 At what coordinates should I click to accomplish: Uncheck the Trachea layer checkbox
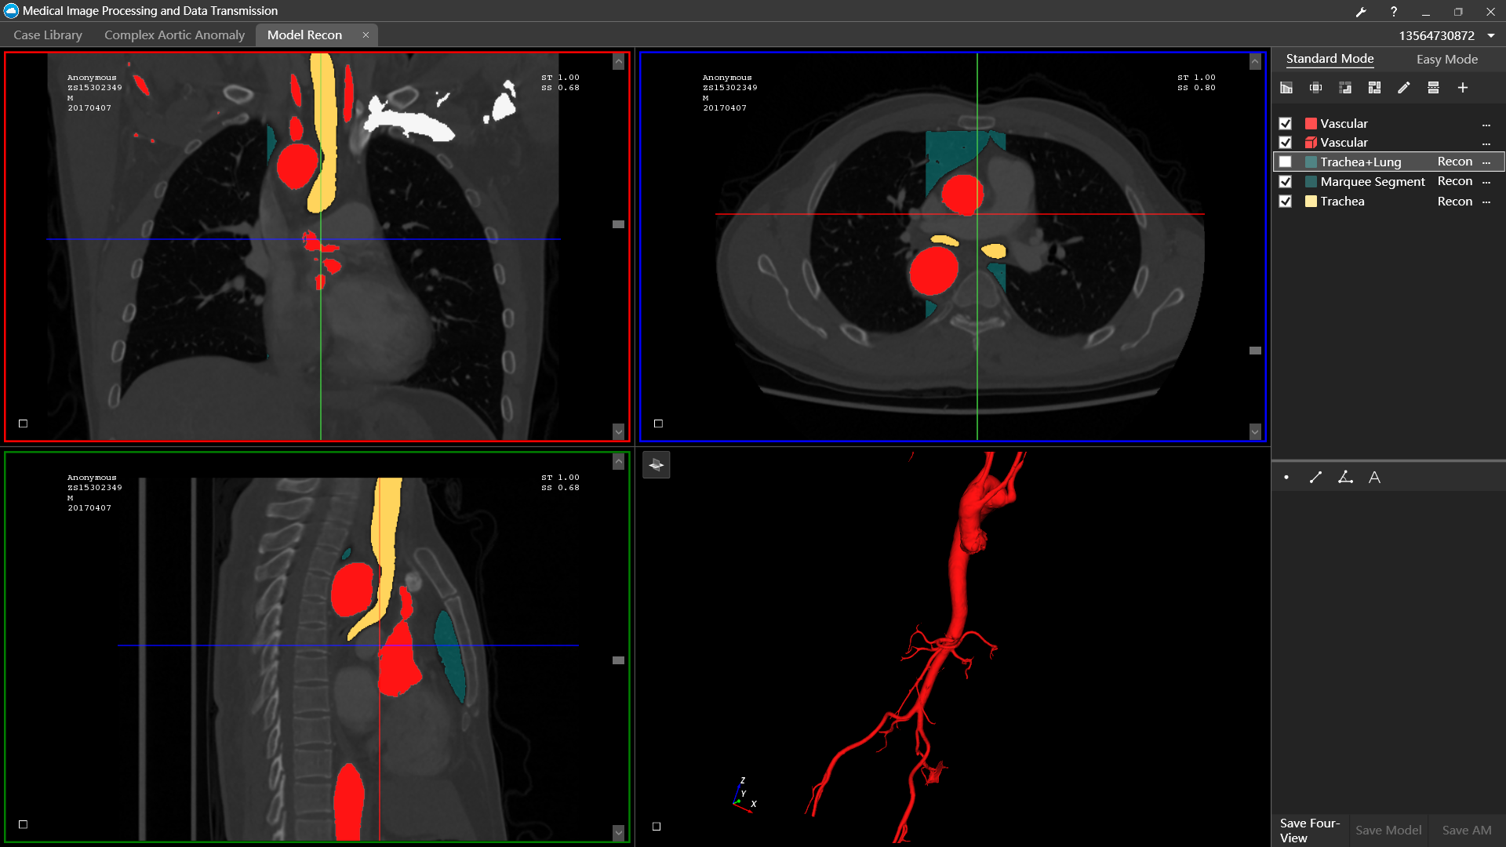coord(1285,202)
